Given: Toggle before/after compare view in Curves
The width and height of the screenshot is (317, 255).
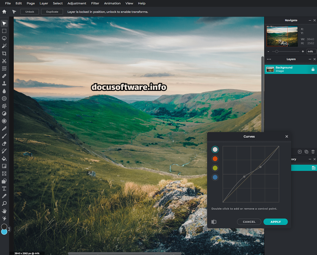Looking at the screenshot, I should [214, 222].
